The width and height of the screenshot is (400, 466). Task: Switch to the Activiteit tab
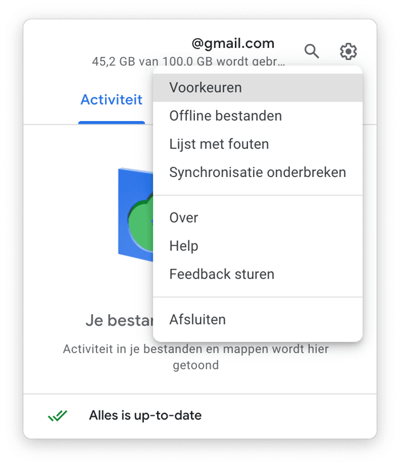111,99
